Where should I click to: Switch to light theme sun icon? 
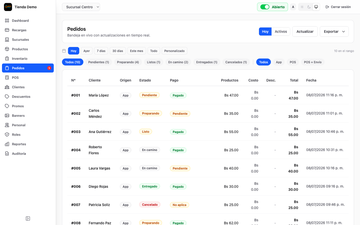tap(302, 7)
